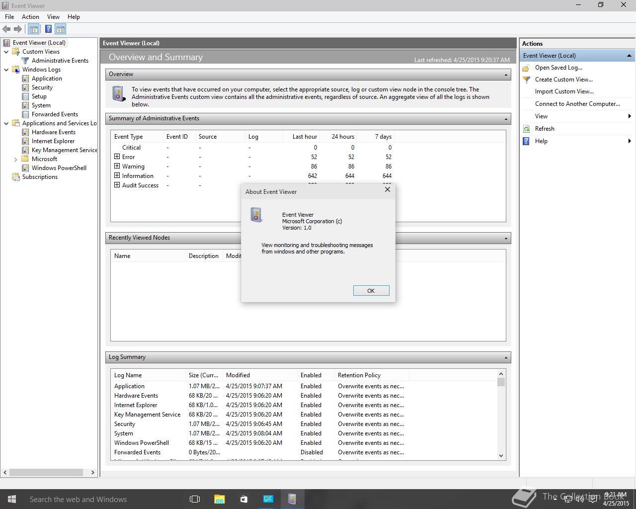Viewport: 636px width, 509px height.
Task: Open the Store from the taskbar
Action: click(243, 499)
